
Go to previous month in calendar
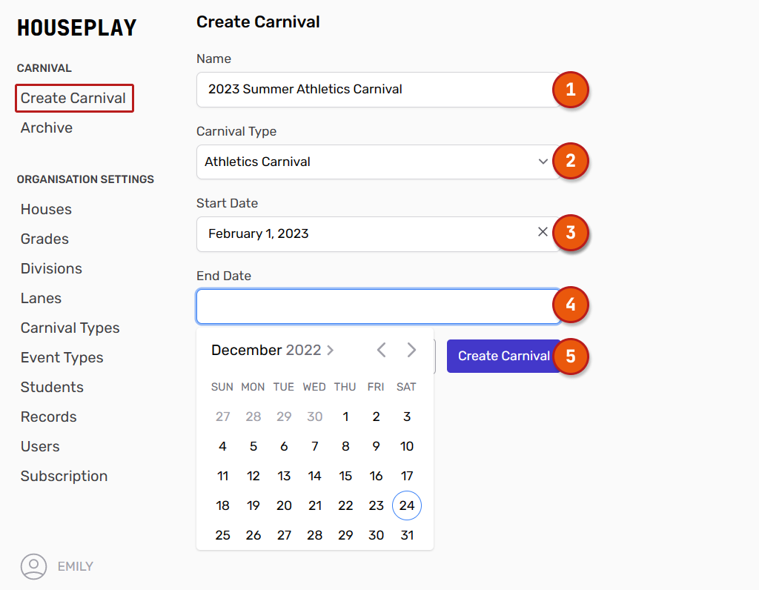pyautogui.click(x=381, y=350)
